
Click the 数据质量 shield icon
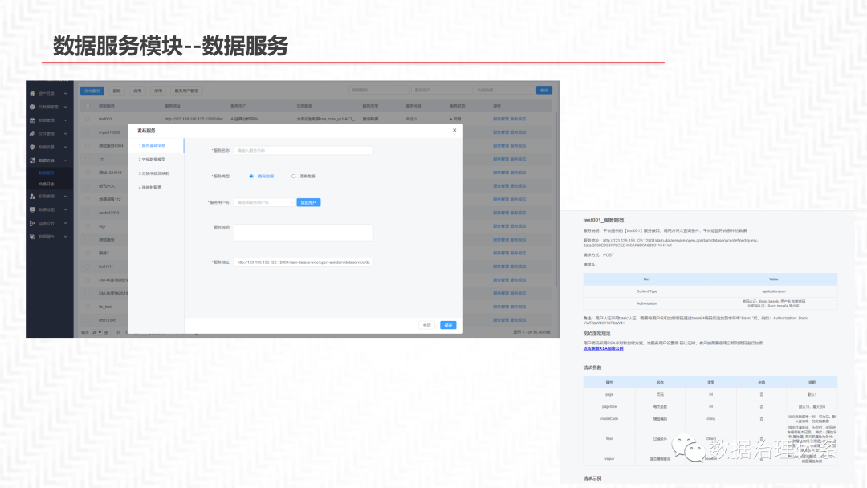click(x=32, y=148)
